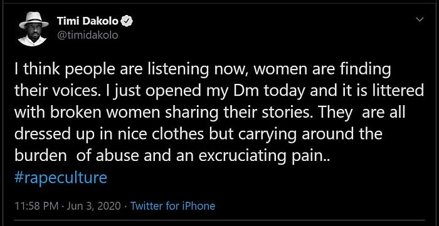Screen dimensions: 439x226
Task: Click the Timi Dakolo display name
Action: point(88,21)
